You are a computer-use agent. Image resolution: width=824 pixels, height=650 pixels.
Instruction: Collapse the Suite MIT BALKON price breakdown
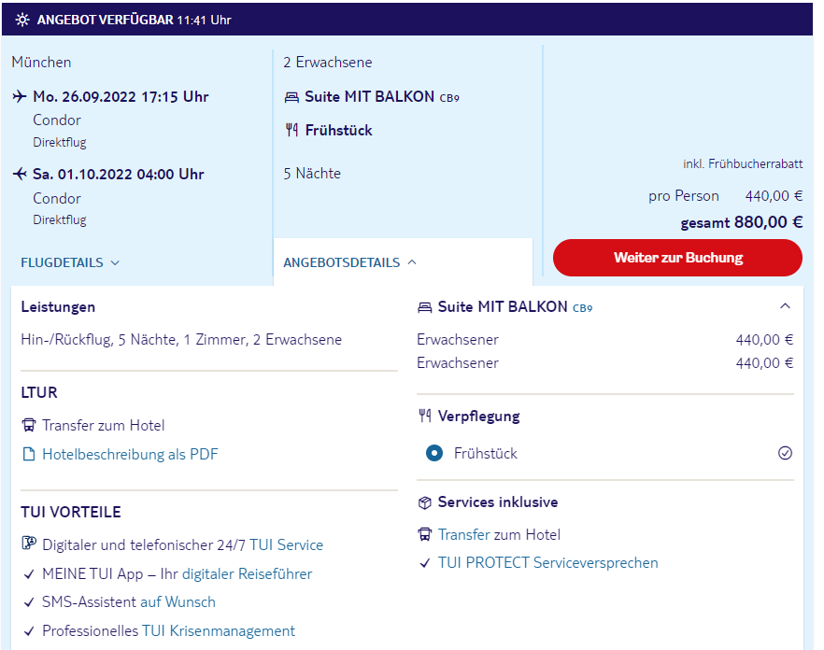point(785,306)
